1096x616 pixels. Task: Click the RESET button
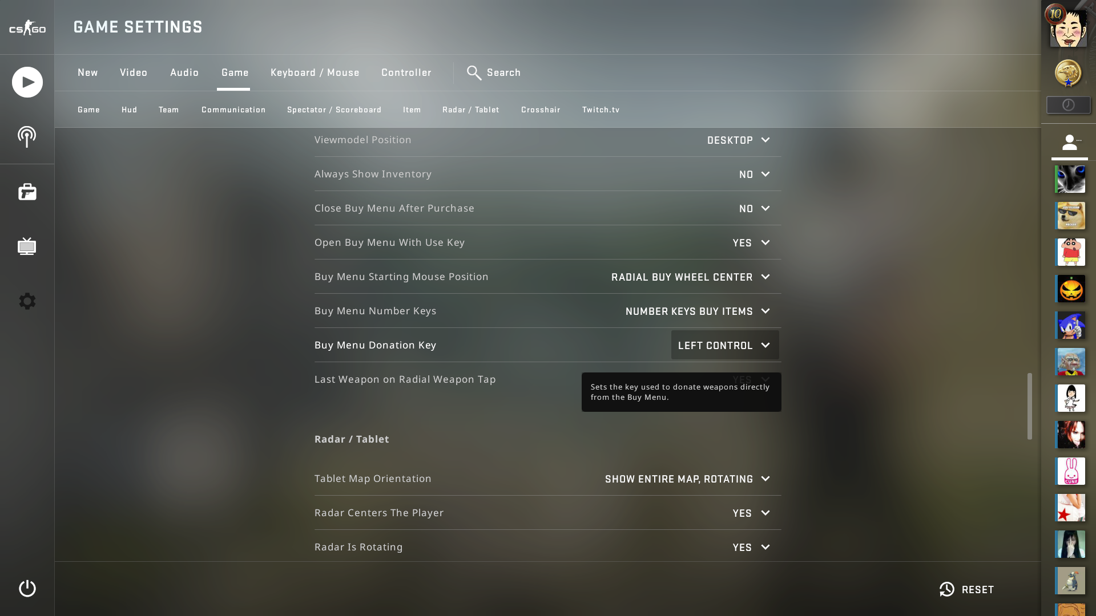966,590
